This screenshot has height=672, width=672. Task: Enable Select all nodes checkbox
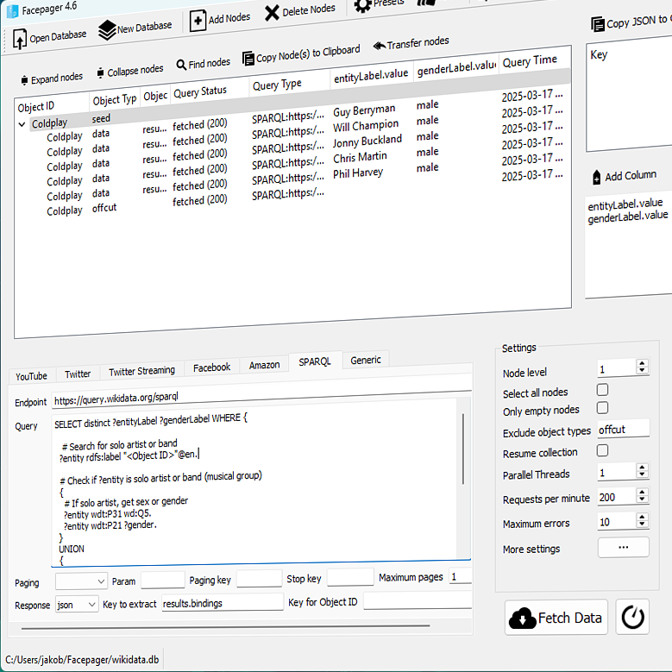(x=603, y=390)
